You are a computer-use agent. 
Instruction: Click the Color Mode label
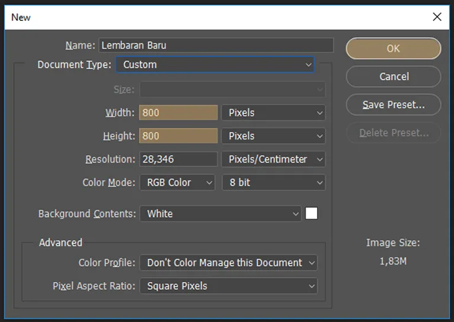[x=109, y=183]
